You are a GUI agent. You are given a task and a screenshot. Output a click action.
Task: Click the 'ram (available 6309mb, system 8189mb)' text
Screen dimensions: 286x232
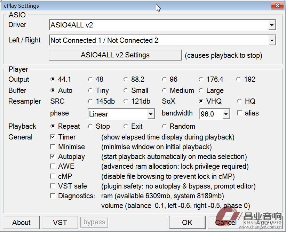click(162, 196)
